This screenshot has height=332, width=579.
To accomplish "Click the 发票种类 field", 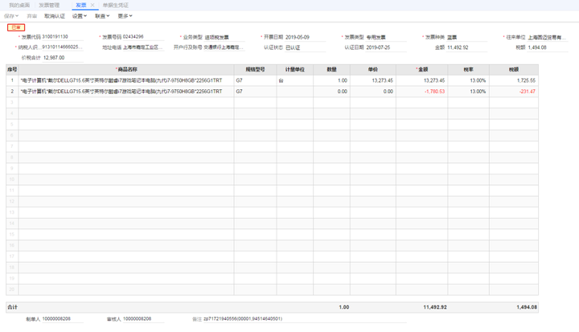I will [x=466, y=37].
